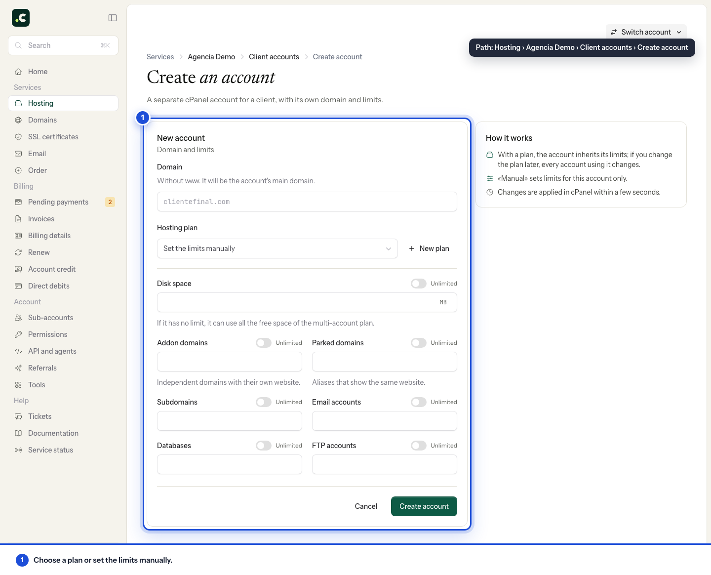Click the Tools grid icon

coord(18,385)
